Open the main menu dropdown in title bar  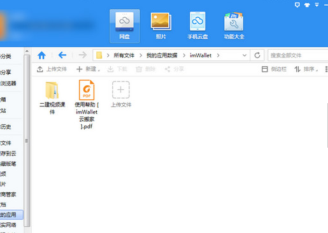point(317,4)
